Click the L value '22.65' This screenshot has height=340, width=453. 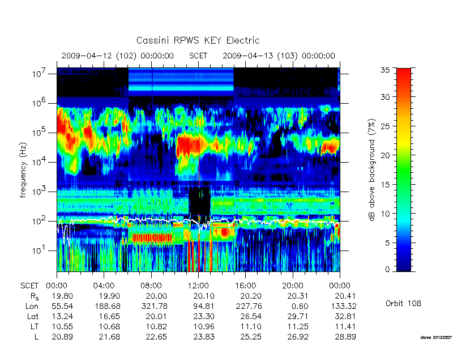[156, 337]
